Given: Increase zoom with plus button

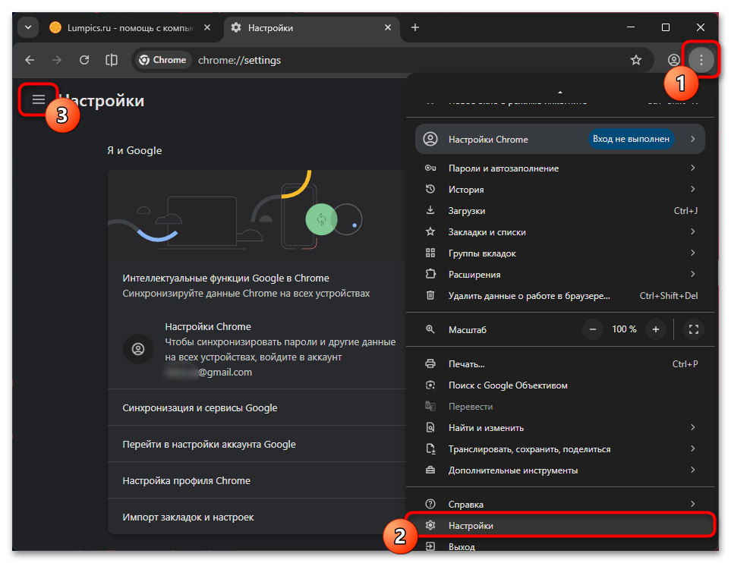Looking at the screenshot, I should tap(656, 329).
